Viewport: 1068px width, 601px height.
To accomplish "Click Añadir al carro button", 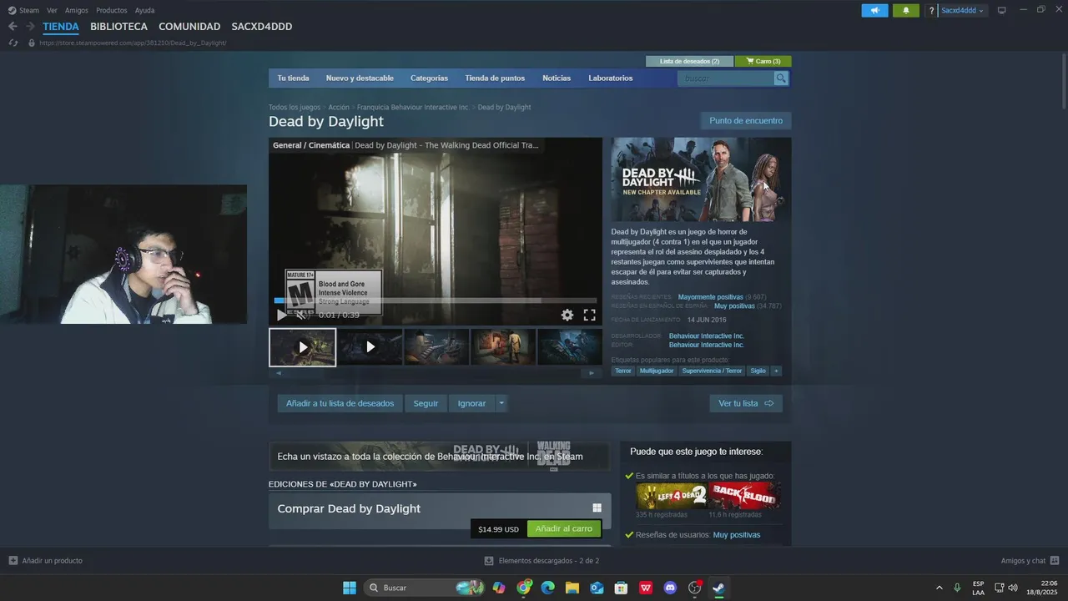I will tap(564, 529).
